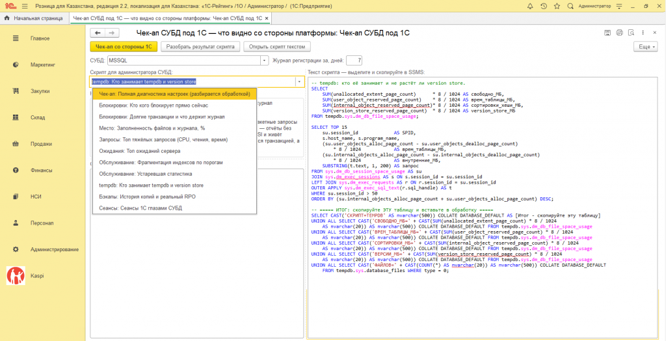Choose Запросы: Топ тяжёлых запросов option
Screen dimensions: 666x341
[174, 139]
